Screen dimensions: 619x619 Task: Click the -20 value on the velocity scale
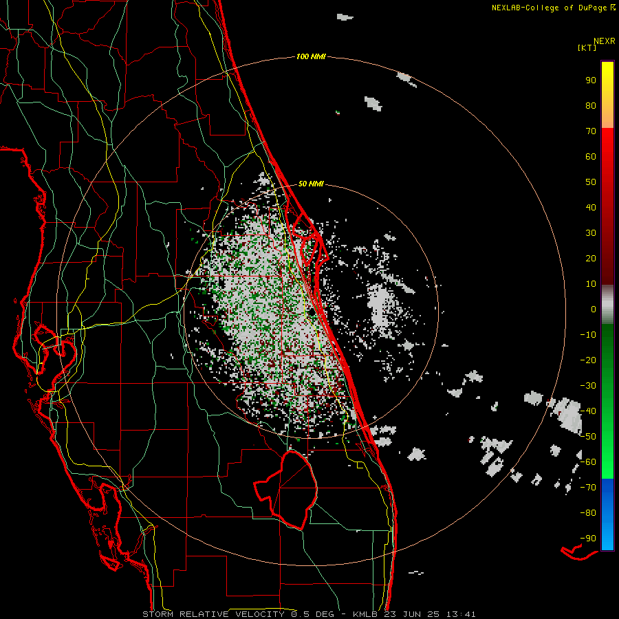(x=588, y=360)
